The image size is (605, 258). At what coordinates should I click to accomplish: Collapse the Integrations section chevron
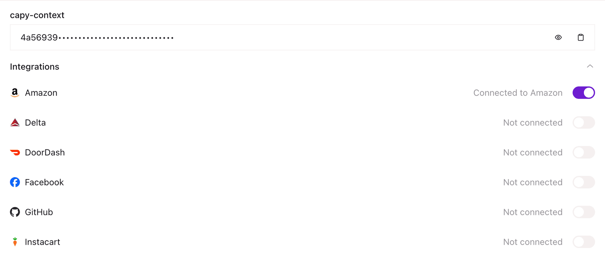tap(590, 66)
